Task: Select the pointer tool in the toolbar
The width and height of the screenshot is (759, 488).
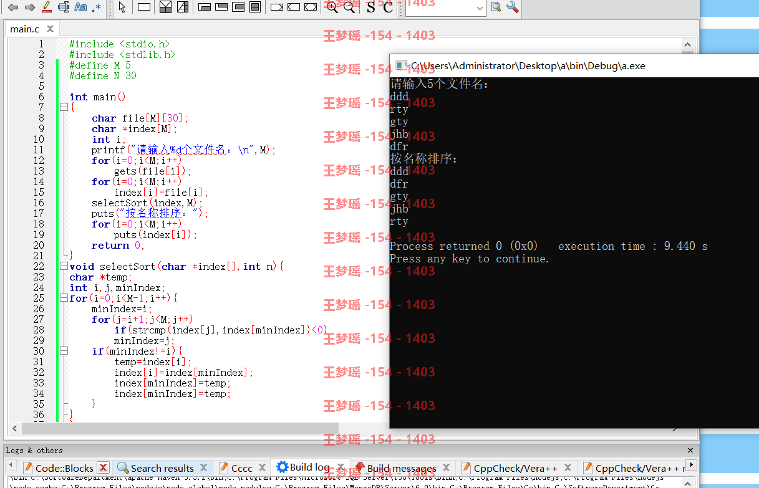Action: click(x=122, y=7)
